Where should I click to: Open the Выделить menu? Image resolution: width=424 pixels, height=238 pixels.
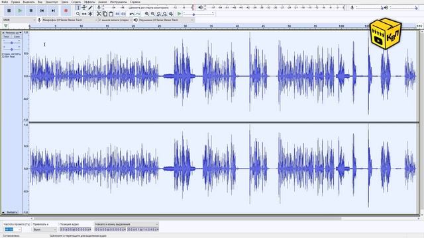point(28,2)
